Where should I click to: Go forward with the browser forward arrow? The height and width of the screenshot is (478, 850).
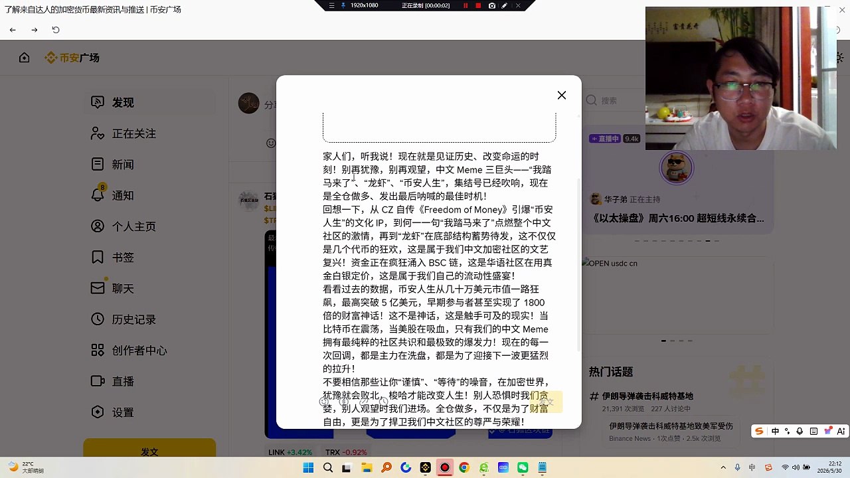click(35, 30)
